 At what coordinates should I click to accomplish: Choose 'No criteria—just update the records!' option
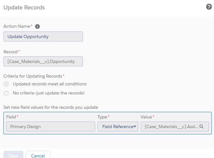6,93
